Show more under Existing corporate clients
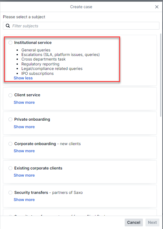Screen dimensions: 163x229 (x=24, y=175)
